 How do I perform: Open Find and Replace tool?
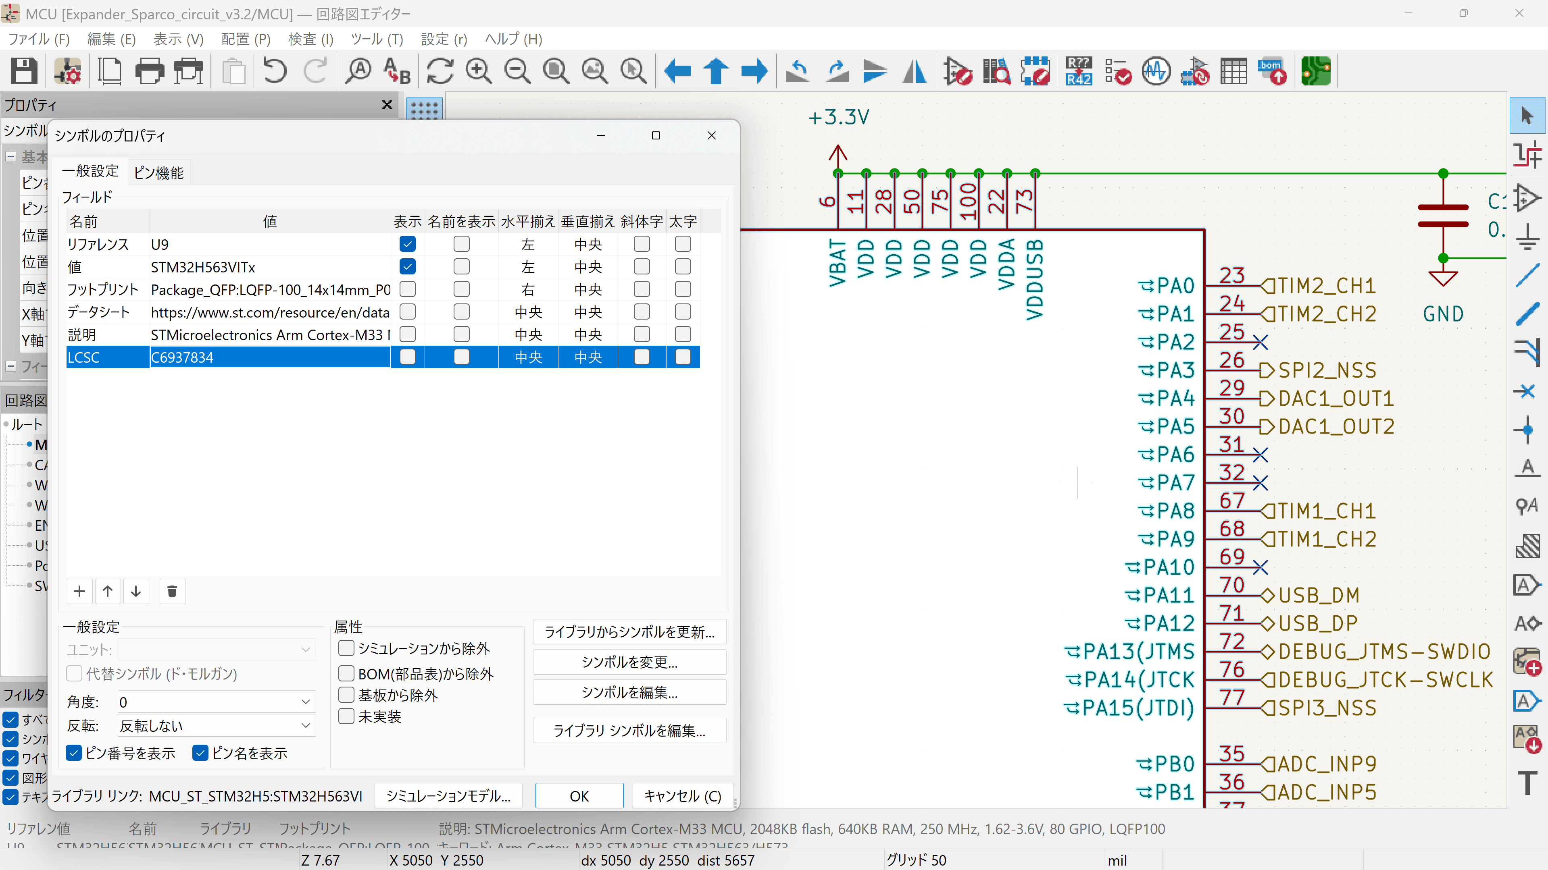click(x=397, y=71)
